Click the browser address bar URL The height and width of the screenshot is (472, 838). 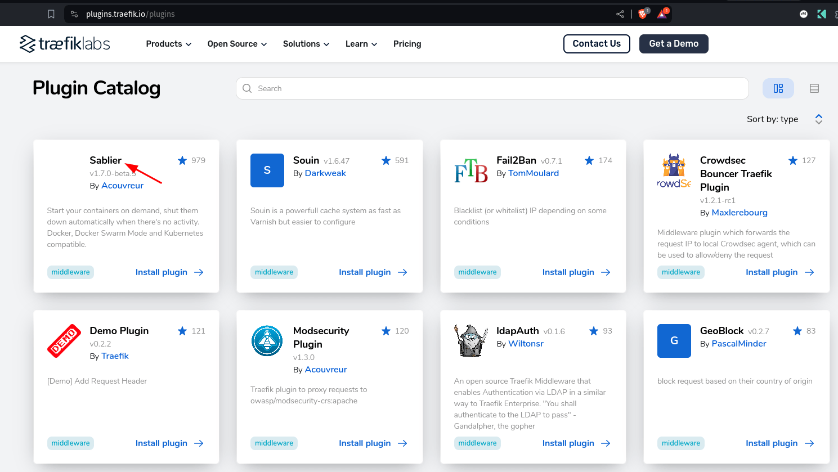(x=131, y=14)
